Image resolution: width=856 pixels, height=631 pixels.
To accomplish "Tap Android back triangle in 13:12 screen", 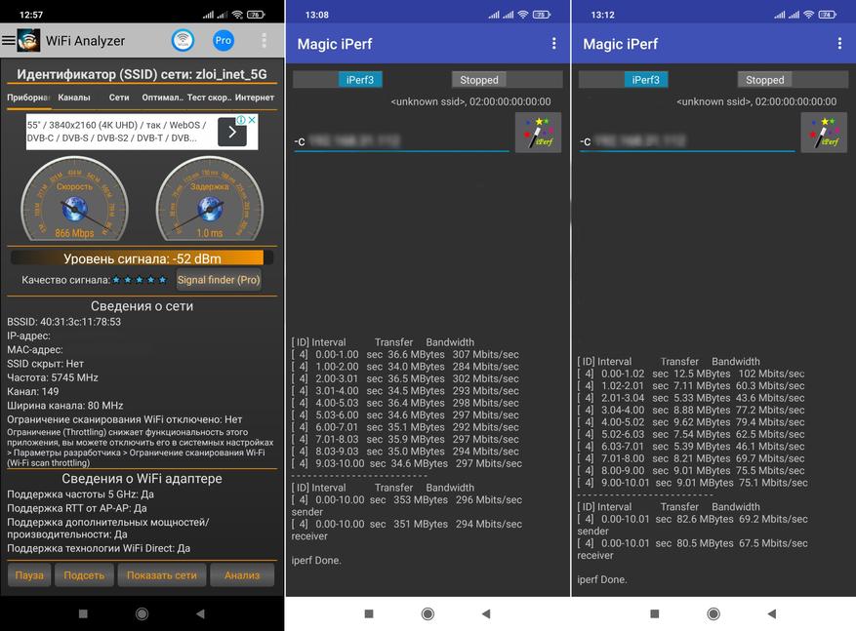I will pyautogui.click(x=772, y=614).
